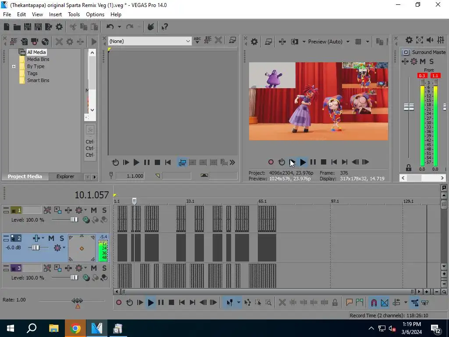The image size is (449, 337).
Task: Mute audio track 2
Action: (51, 238)
